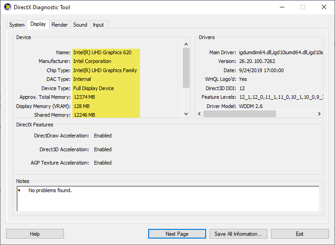Open the Input tab

[98, 25]
